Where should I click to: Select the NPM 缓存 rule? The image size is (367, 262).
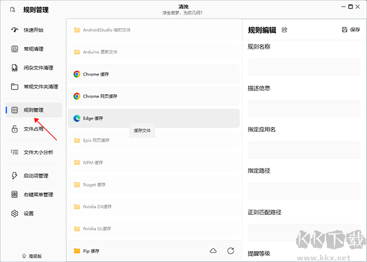pyautogui.click(x=154, y=162)
